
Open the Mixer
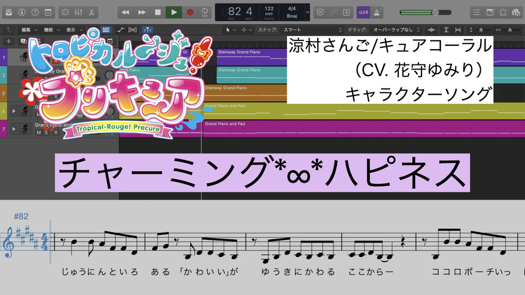pyautogui.click(x=78, y=13)
